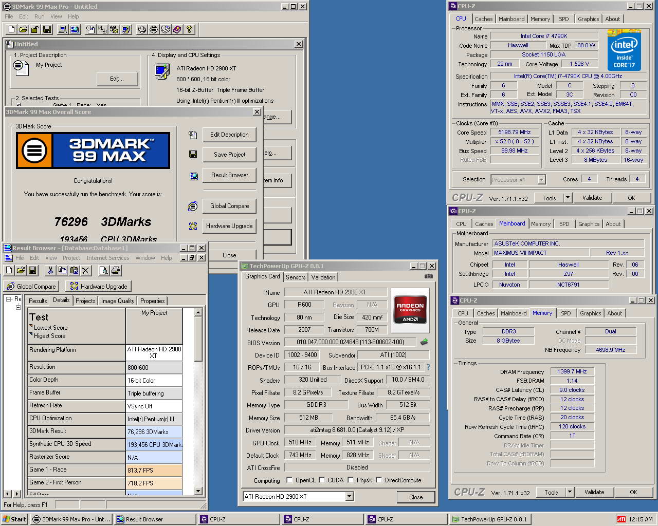Click the Paste clipboard icon in Result Browser
658x526 pixels.
point(74,270)
